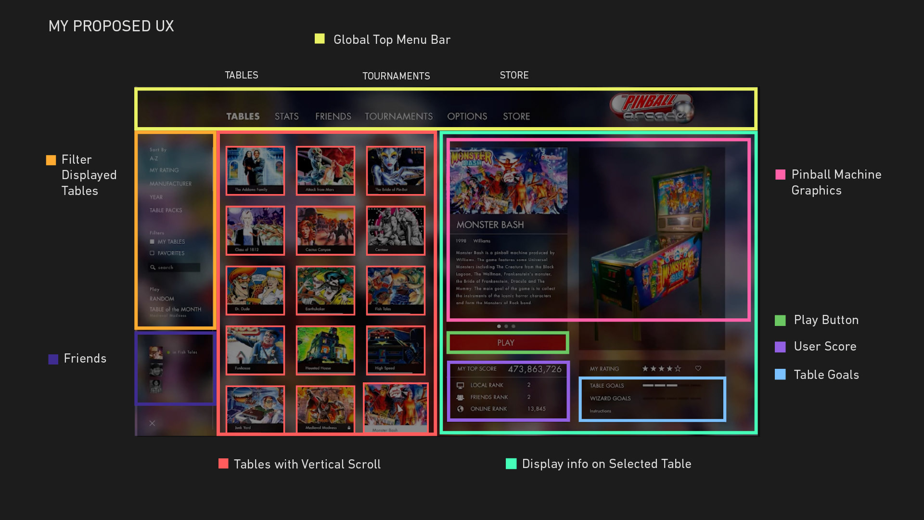Viewport: 924px width, 520px height.
Task: Select the Attack from Mars table
Action: point(325,170)
